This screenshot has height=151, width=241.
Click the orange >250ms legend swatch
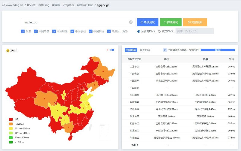point(11,124)
